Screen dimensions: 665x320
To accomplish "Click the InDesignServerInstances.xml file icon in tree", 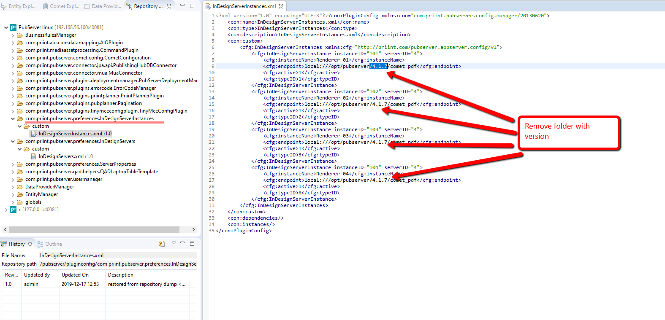I will point(34,134).
